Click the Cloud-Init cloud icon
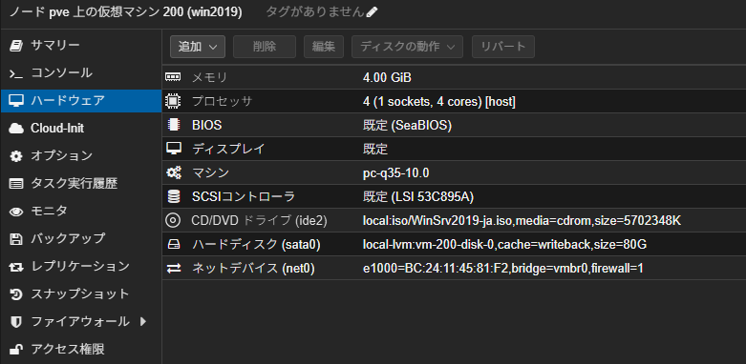Screen dimensions: 746x364 pos(16,129)
